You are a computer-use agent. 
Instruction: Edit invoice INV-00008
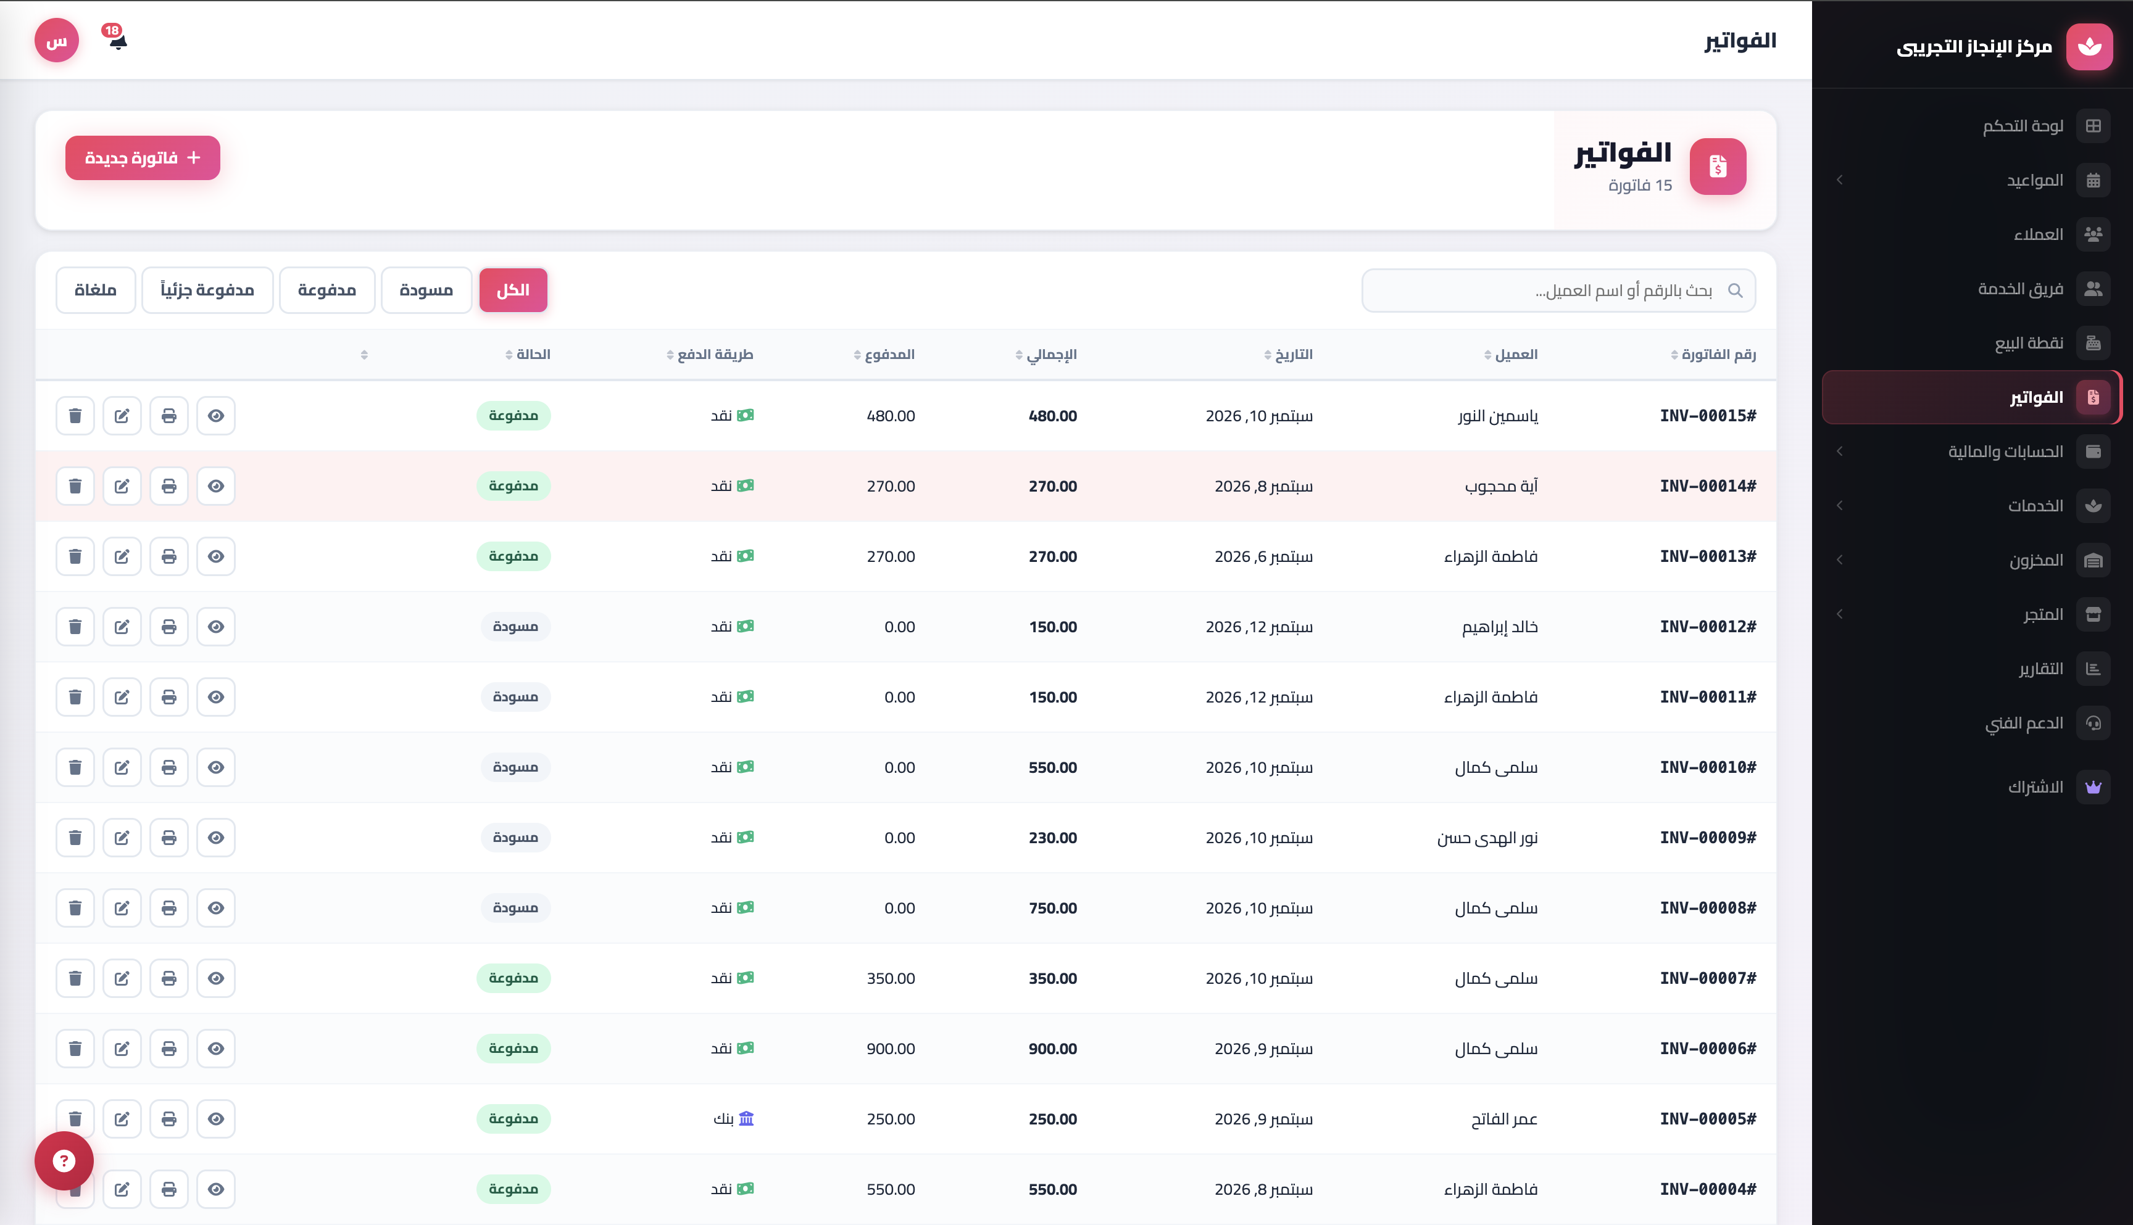122,907
